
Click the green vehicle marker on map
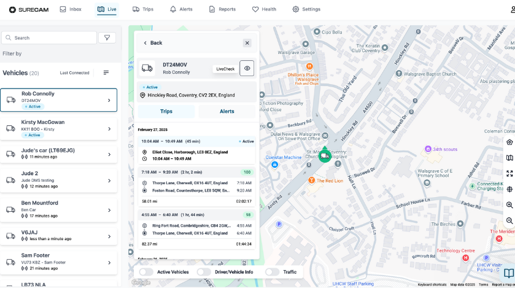[325, 155]
